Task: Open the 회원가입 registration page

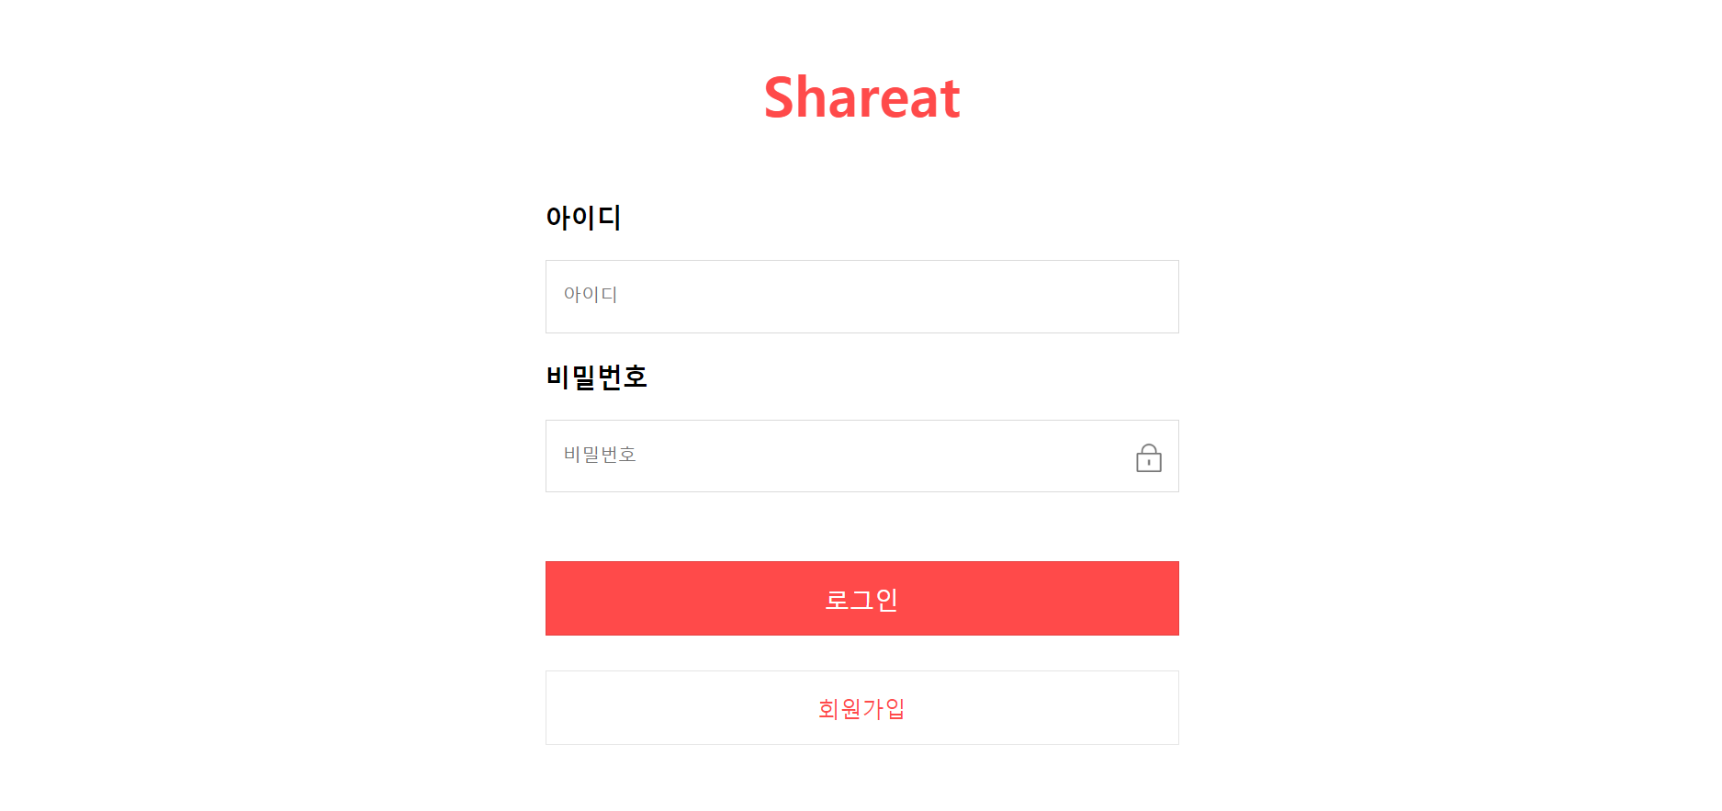Action: 861,707
